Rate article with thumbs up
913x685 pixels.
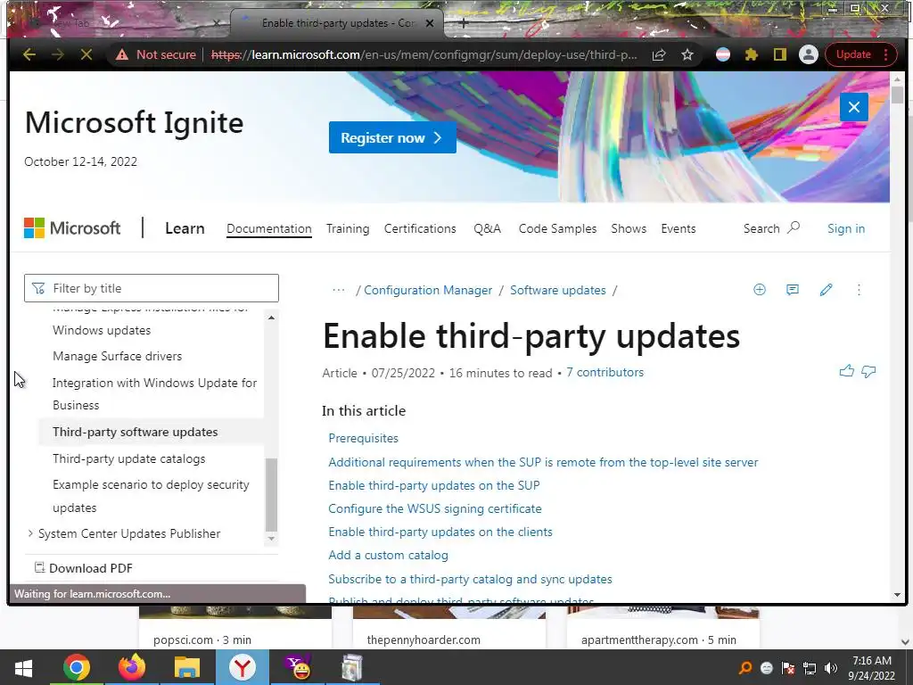point(847,371)
